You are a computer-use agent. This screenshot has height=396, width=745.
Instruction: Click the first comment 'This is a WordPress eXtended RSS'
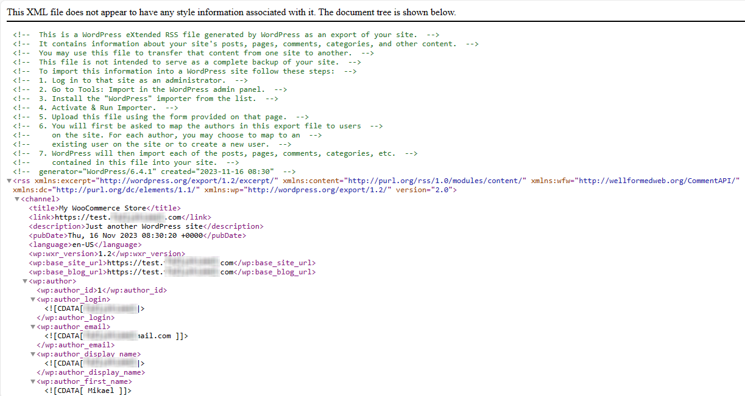click(226, 35)
